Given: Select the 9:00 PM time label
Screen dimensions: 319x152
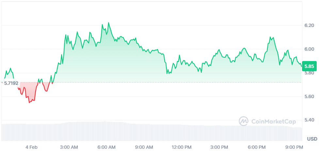Looking at the screenshot, I should point(294,147).
